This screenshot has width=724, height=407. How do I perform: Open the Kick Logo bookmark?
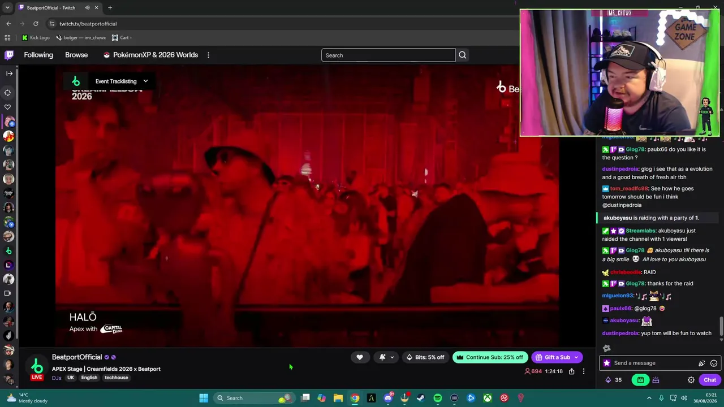click(x=36, y=38)
